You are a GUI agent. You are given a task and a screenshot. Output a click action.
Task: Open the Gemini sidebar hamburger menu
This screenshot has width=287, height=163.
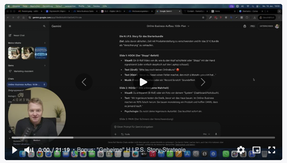tap(10, 26)
